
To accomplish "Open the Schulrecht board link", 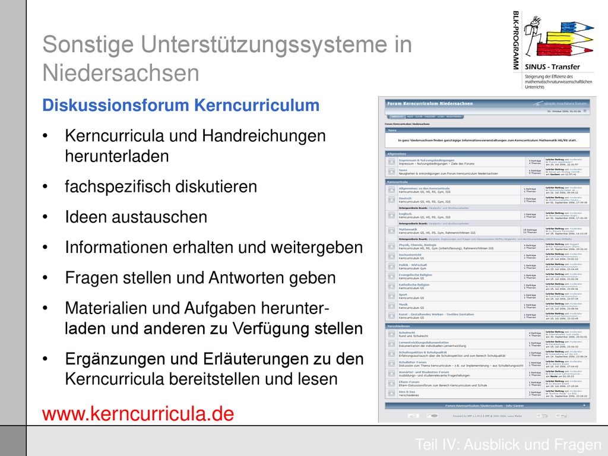I will (407, 332).
